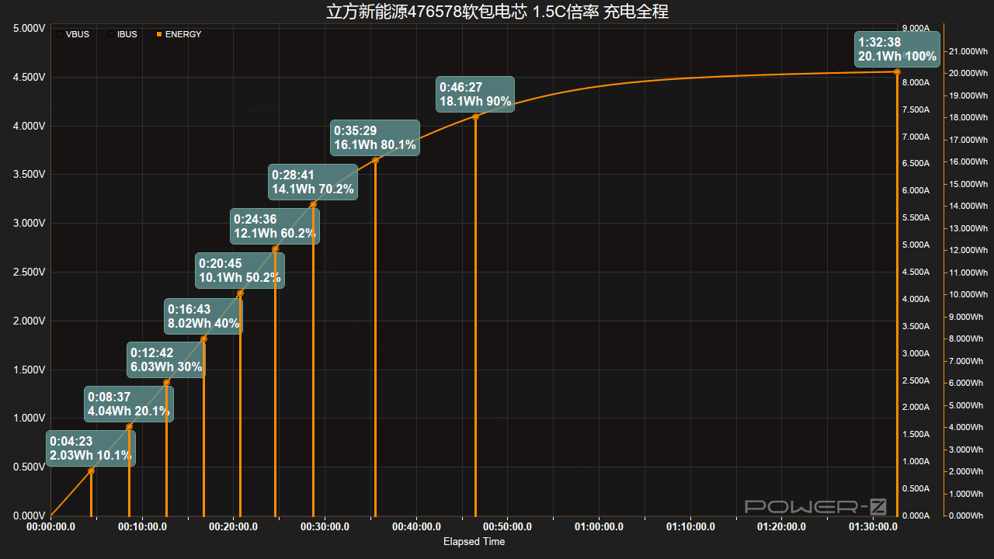Click the Elapsed Time axis title
This screenshot has width=994, height=559.
pos(474,541)
